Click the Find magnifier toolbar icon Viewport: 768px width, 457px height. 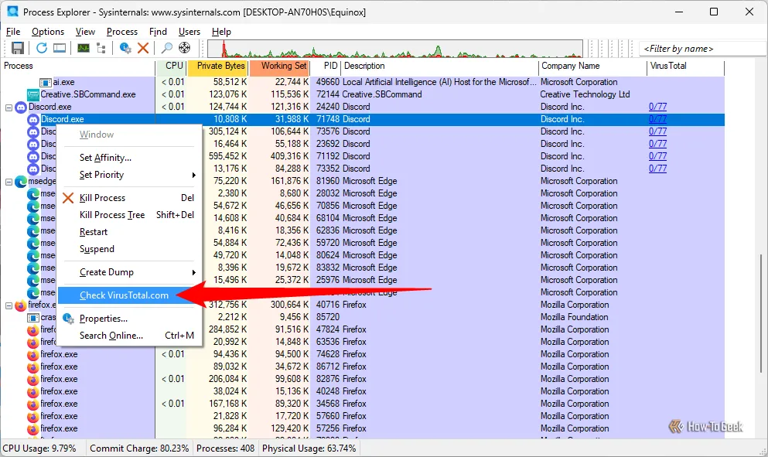tap(167, 48)
